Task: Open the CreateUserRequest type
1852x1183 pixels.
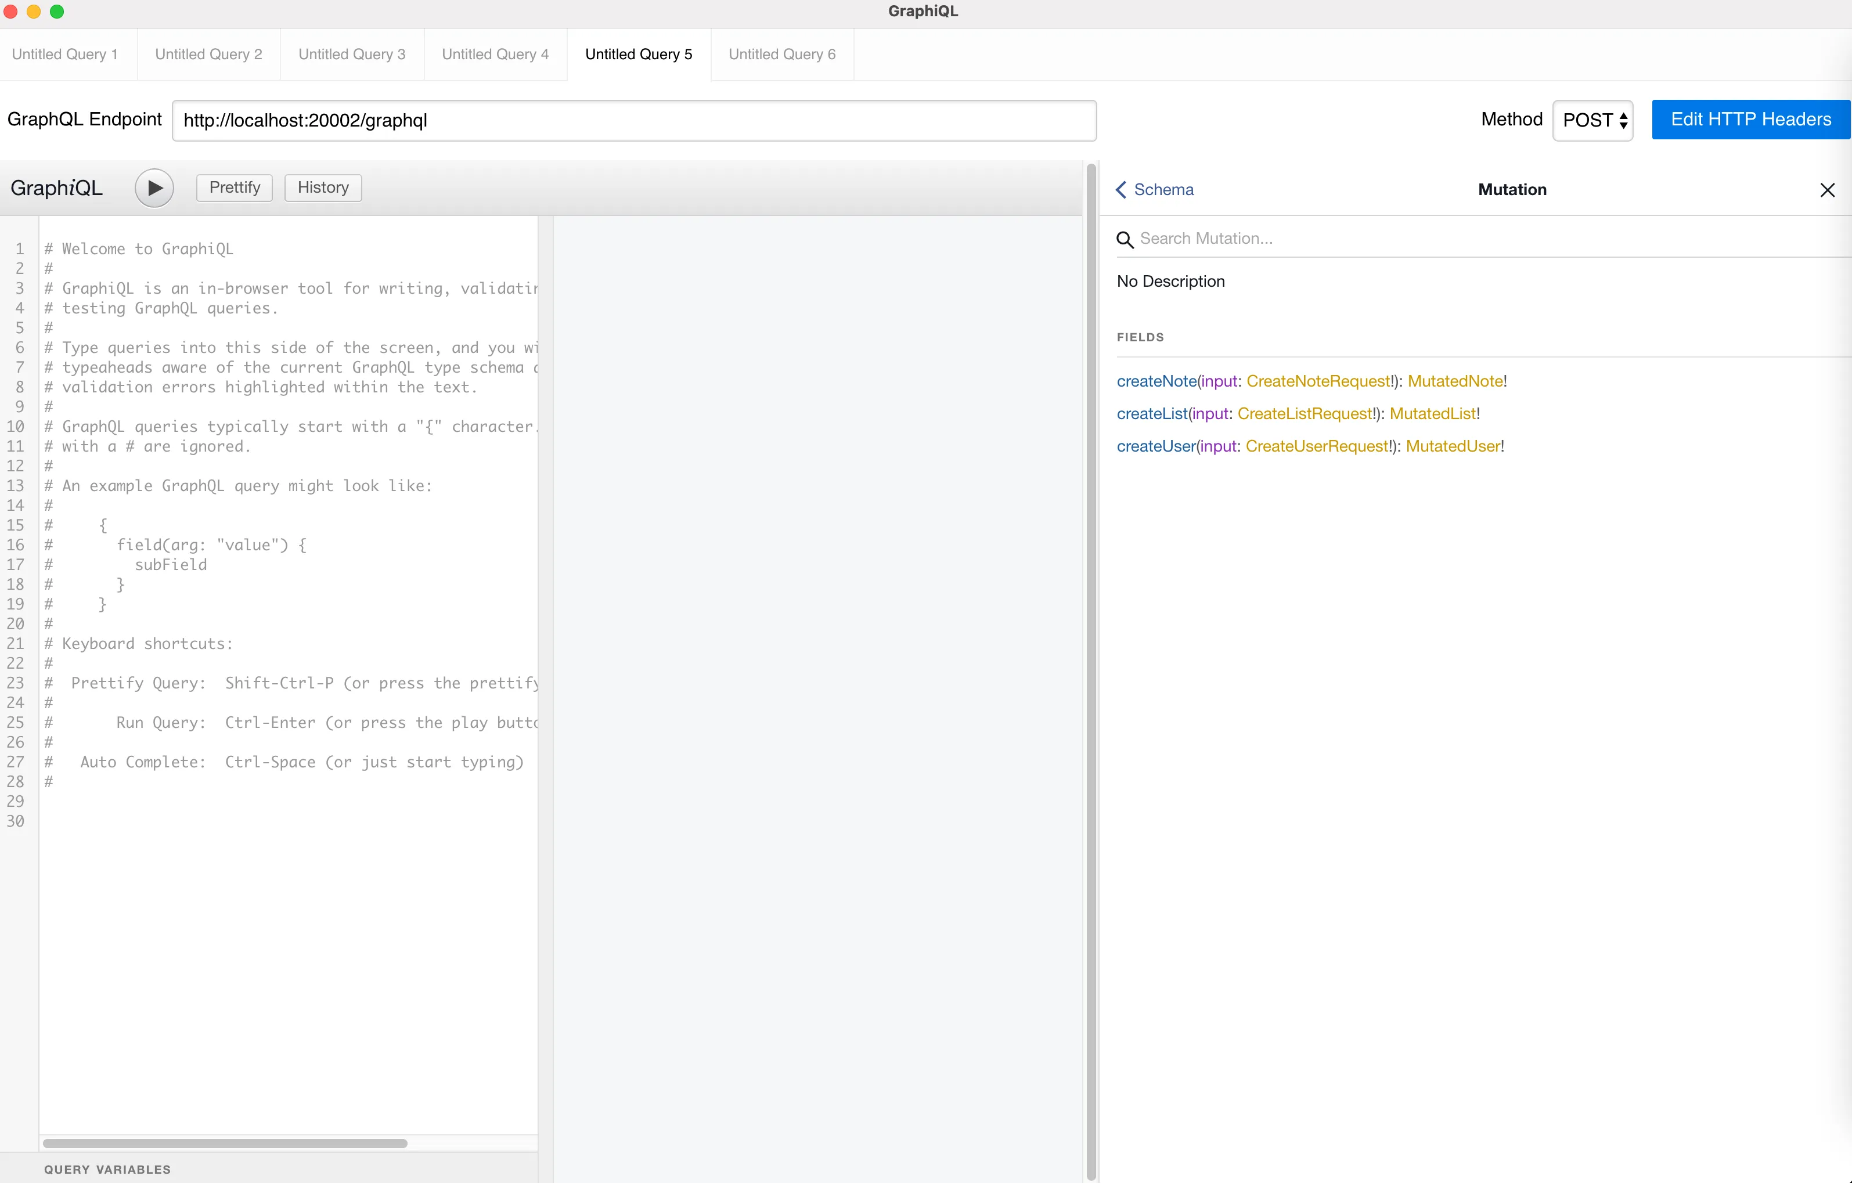Action: [x=1317, y=446]
